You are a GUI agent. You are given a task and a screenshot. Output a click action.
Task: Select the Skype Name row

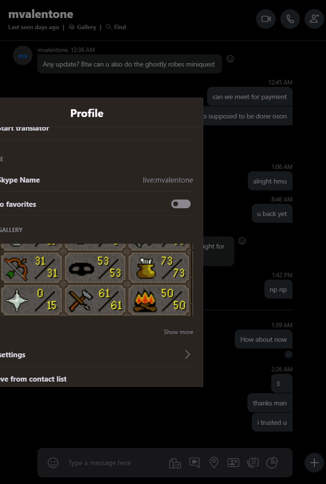[x=97, y=180]
